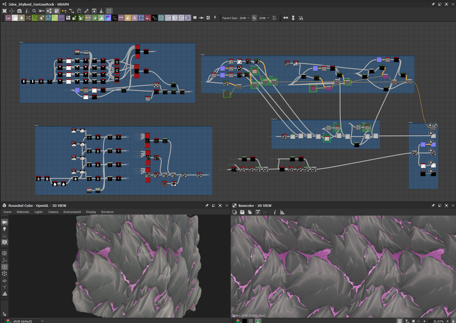456x323 pixels.
Task: Toggle the link width and height ratio button
Action: tap(254, 18)
